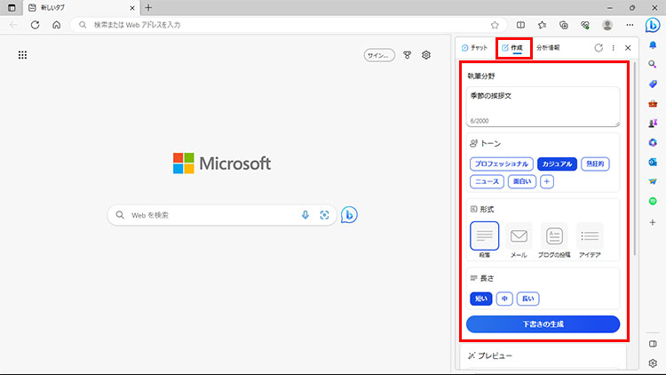Click the 下書きの生成 button
666x375 pixels.
tap(543, 324)
